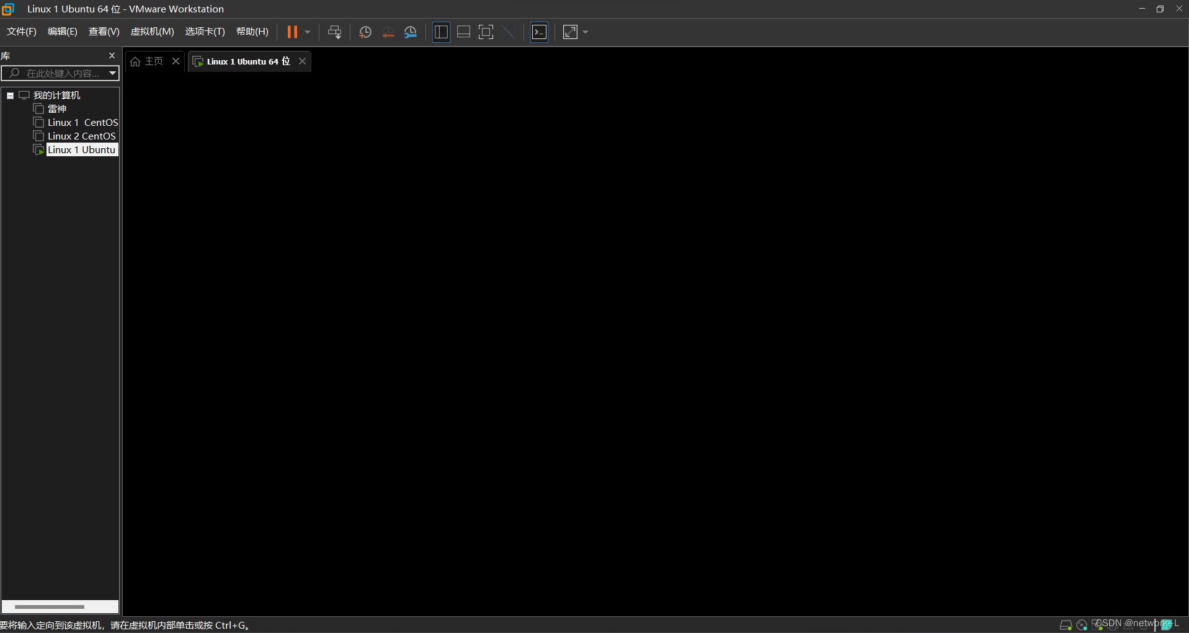Open the power options dropdown arrow
The width and height of the screenshot is (1189, 633).
[306, 32]
